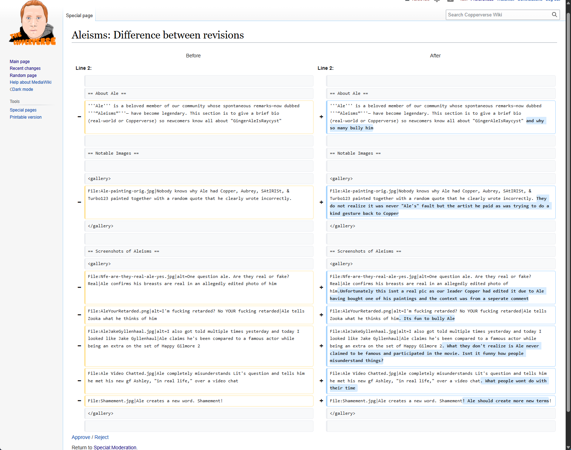
Task: Go to a Random page
Action: coord(23,76)
